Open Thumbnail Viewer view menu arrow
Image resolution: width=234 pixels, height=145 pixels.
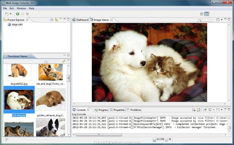(x=68, y=60)
